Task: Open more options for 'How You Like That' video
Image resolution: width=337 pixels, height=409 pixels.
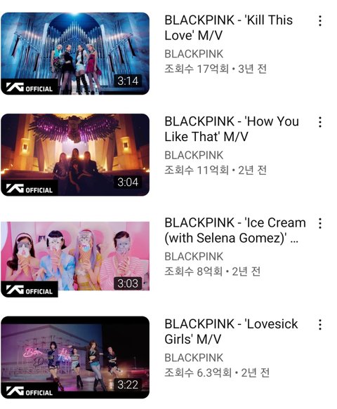Action: [x=319, y=122]
